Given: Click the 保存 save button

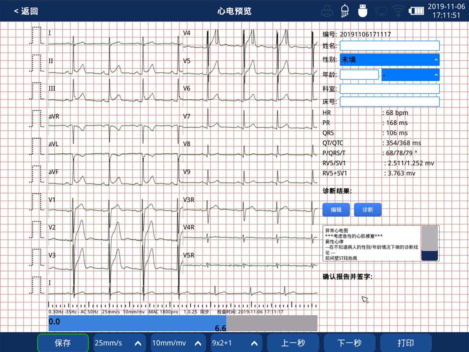Looking at the screenshot, I should [63, 343].
